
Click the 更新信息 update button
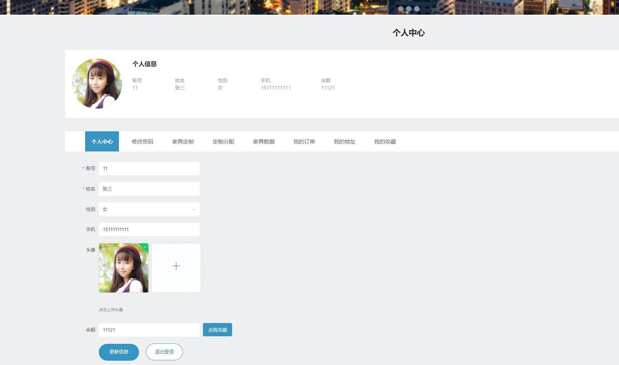tap(119, 352)
